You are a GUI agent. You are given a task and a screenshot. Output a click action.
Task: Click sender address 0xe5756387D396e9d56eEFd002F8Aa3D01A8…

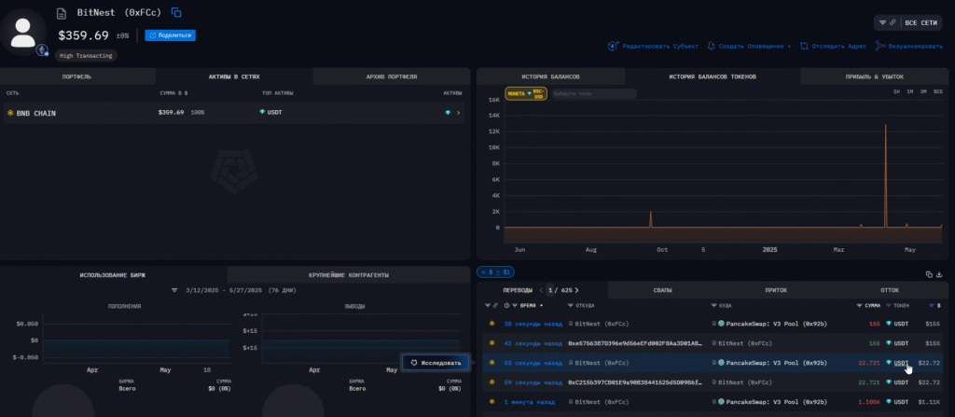coord(636,344)
